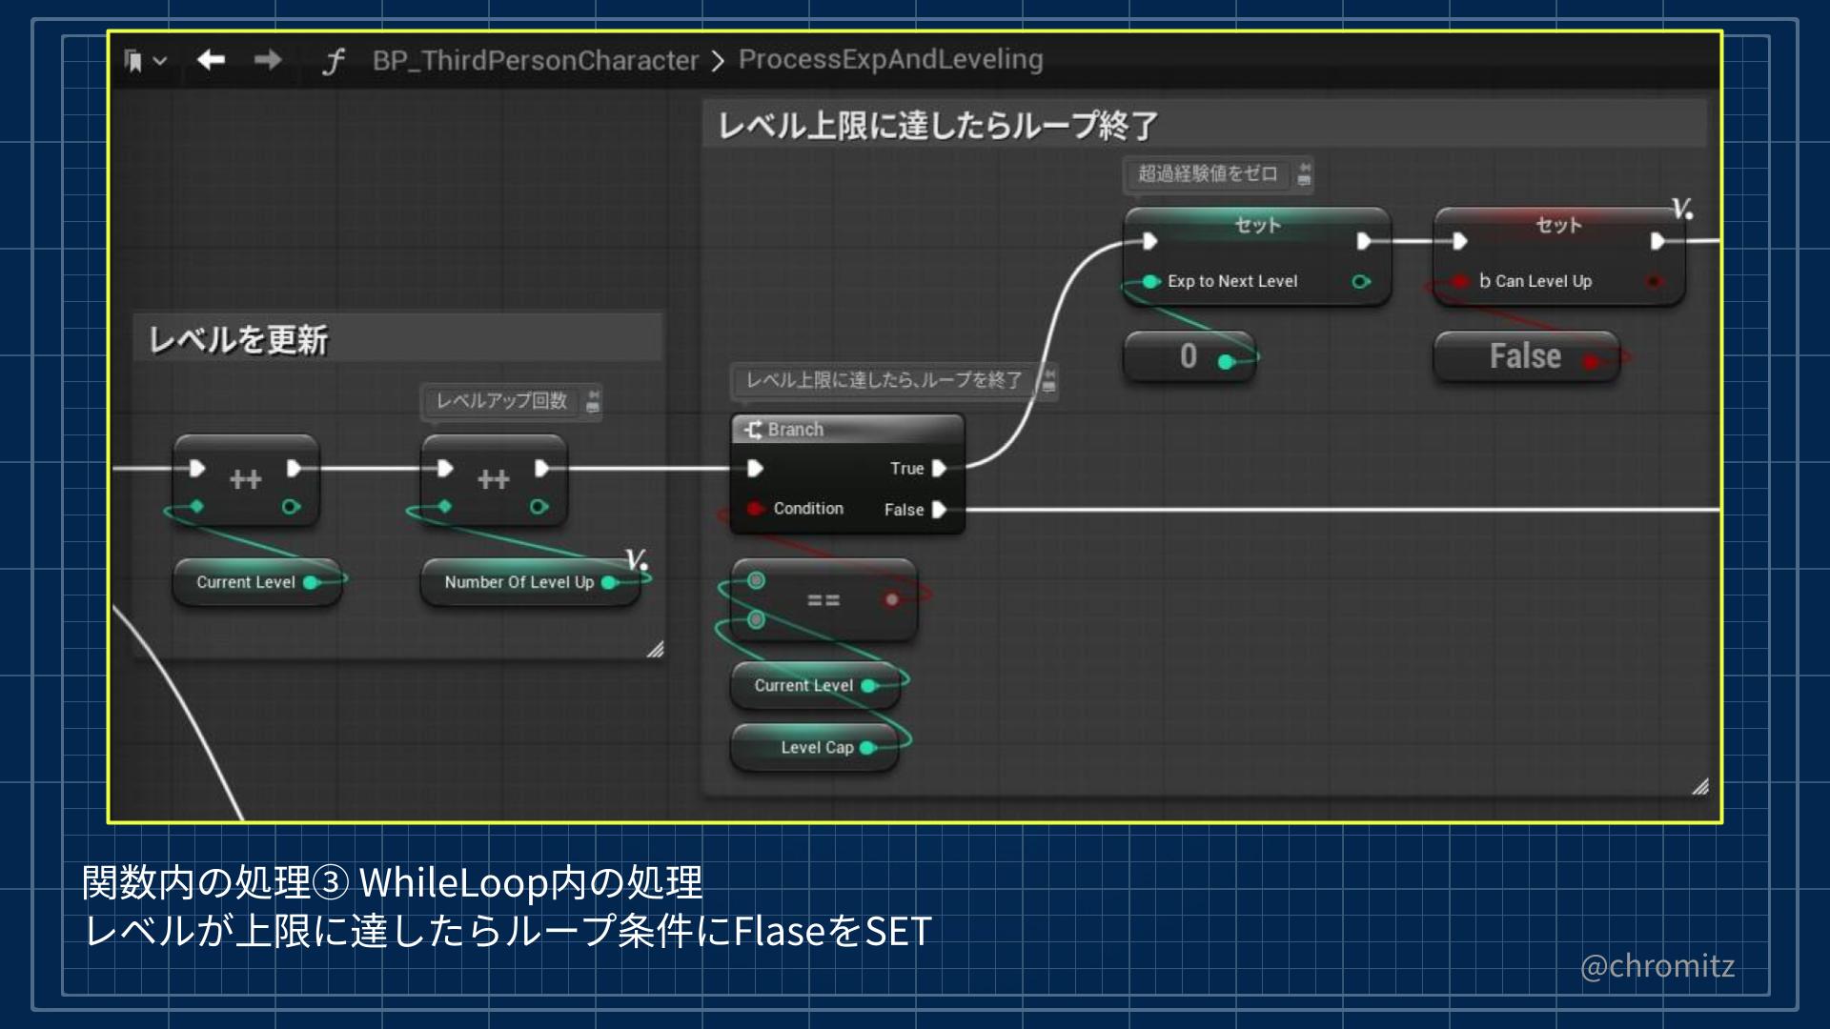
Task: Click the b Can Level Up boolean input pin
Action: [x=1459, y=281]
